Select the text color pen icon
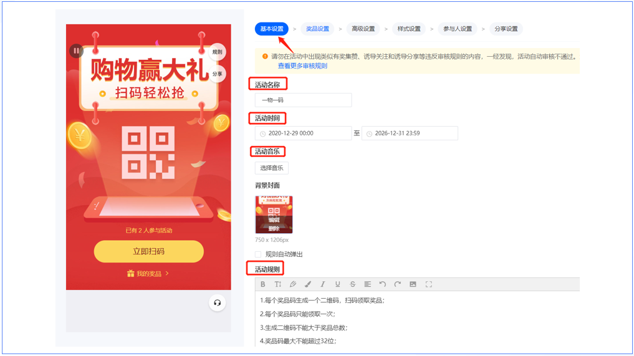This screenshot has width=634, height=356. [x=293, y=284]
